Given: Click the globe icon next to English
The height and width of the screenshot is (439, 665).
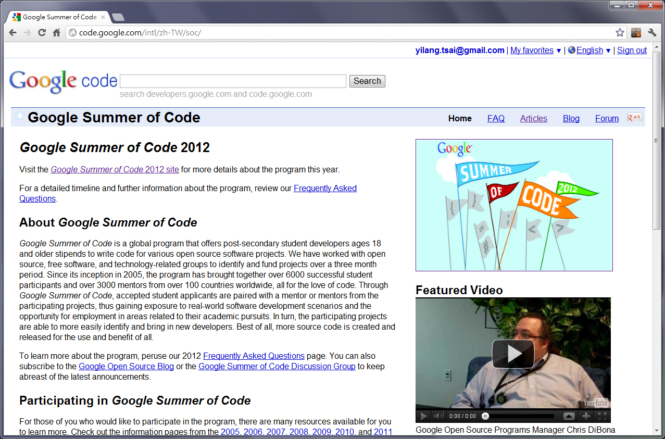Looking at the screenshot, I should pos(572,51).
